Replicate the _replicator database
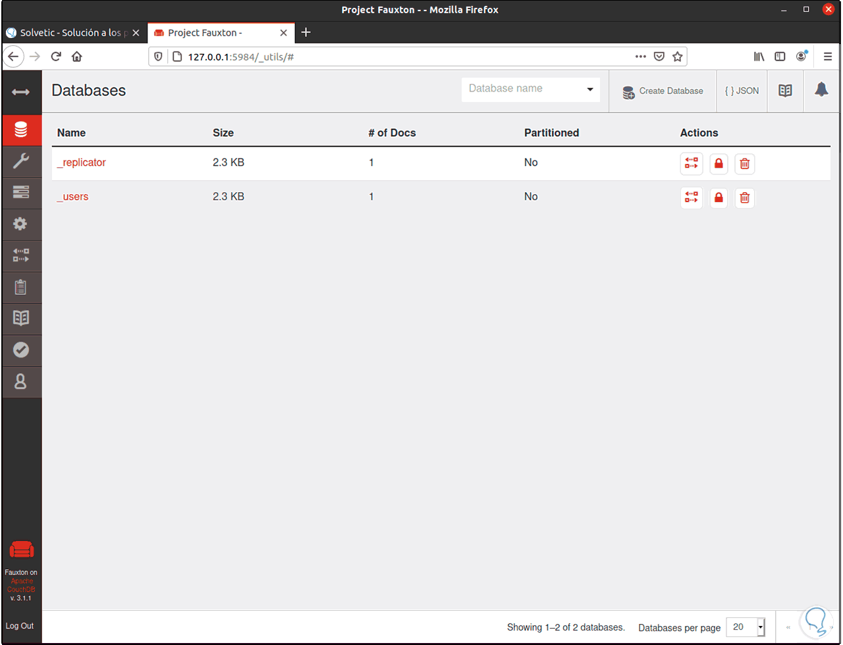843x645 pixels. coord(692,164)
